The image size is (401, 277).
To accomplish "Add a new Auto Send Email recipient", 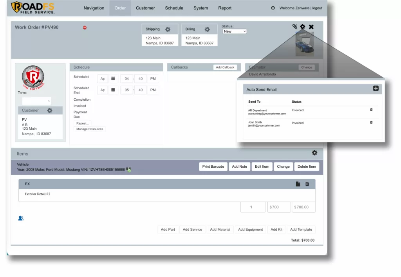I will (376, 89).
